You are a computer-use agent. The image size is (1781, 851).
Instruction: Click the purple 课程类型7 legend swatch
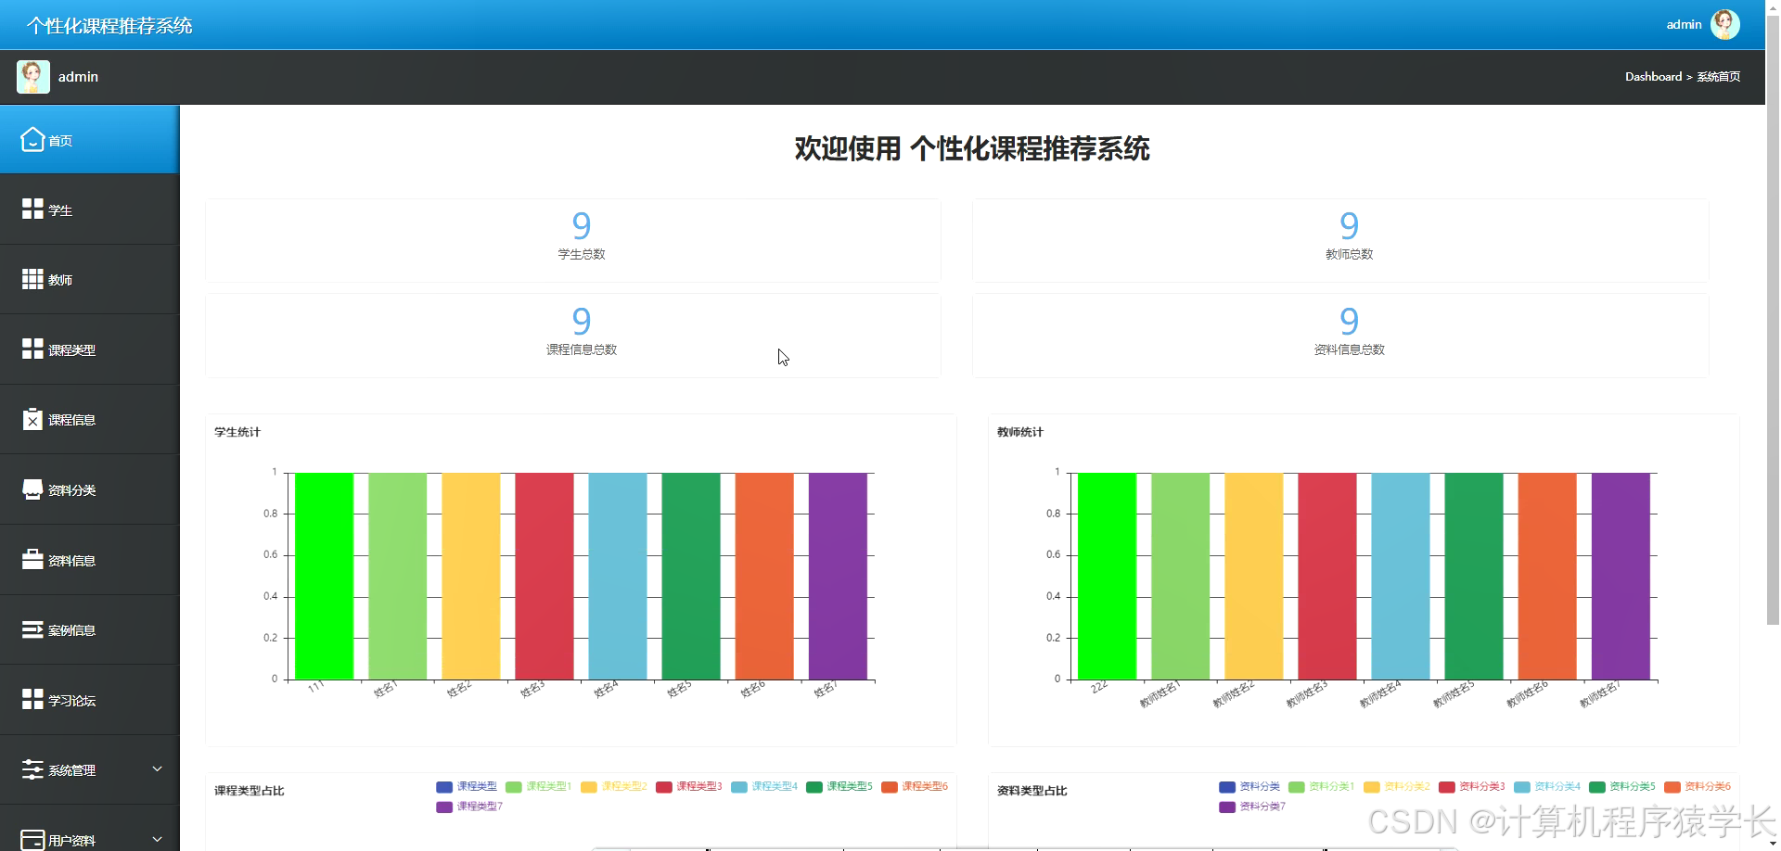(444, 807)
